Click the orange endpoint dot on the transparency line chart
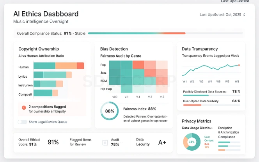 [x=239, y=65]
